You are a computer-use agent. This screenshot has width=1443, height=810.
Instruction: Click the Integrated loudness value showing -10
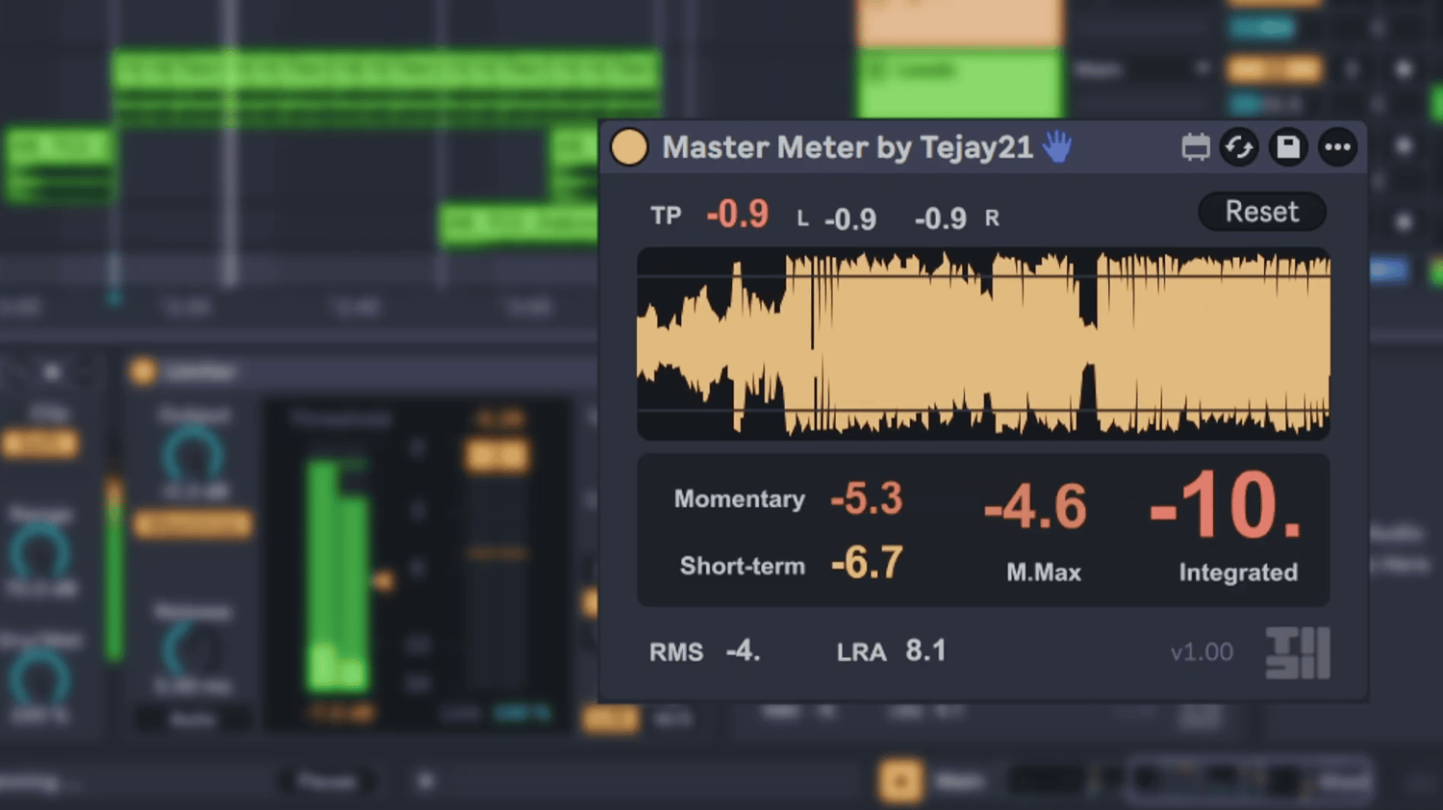pyautogui.click(x=1222, y=505)
